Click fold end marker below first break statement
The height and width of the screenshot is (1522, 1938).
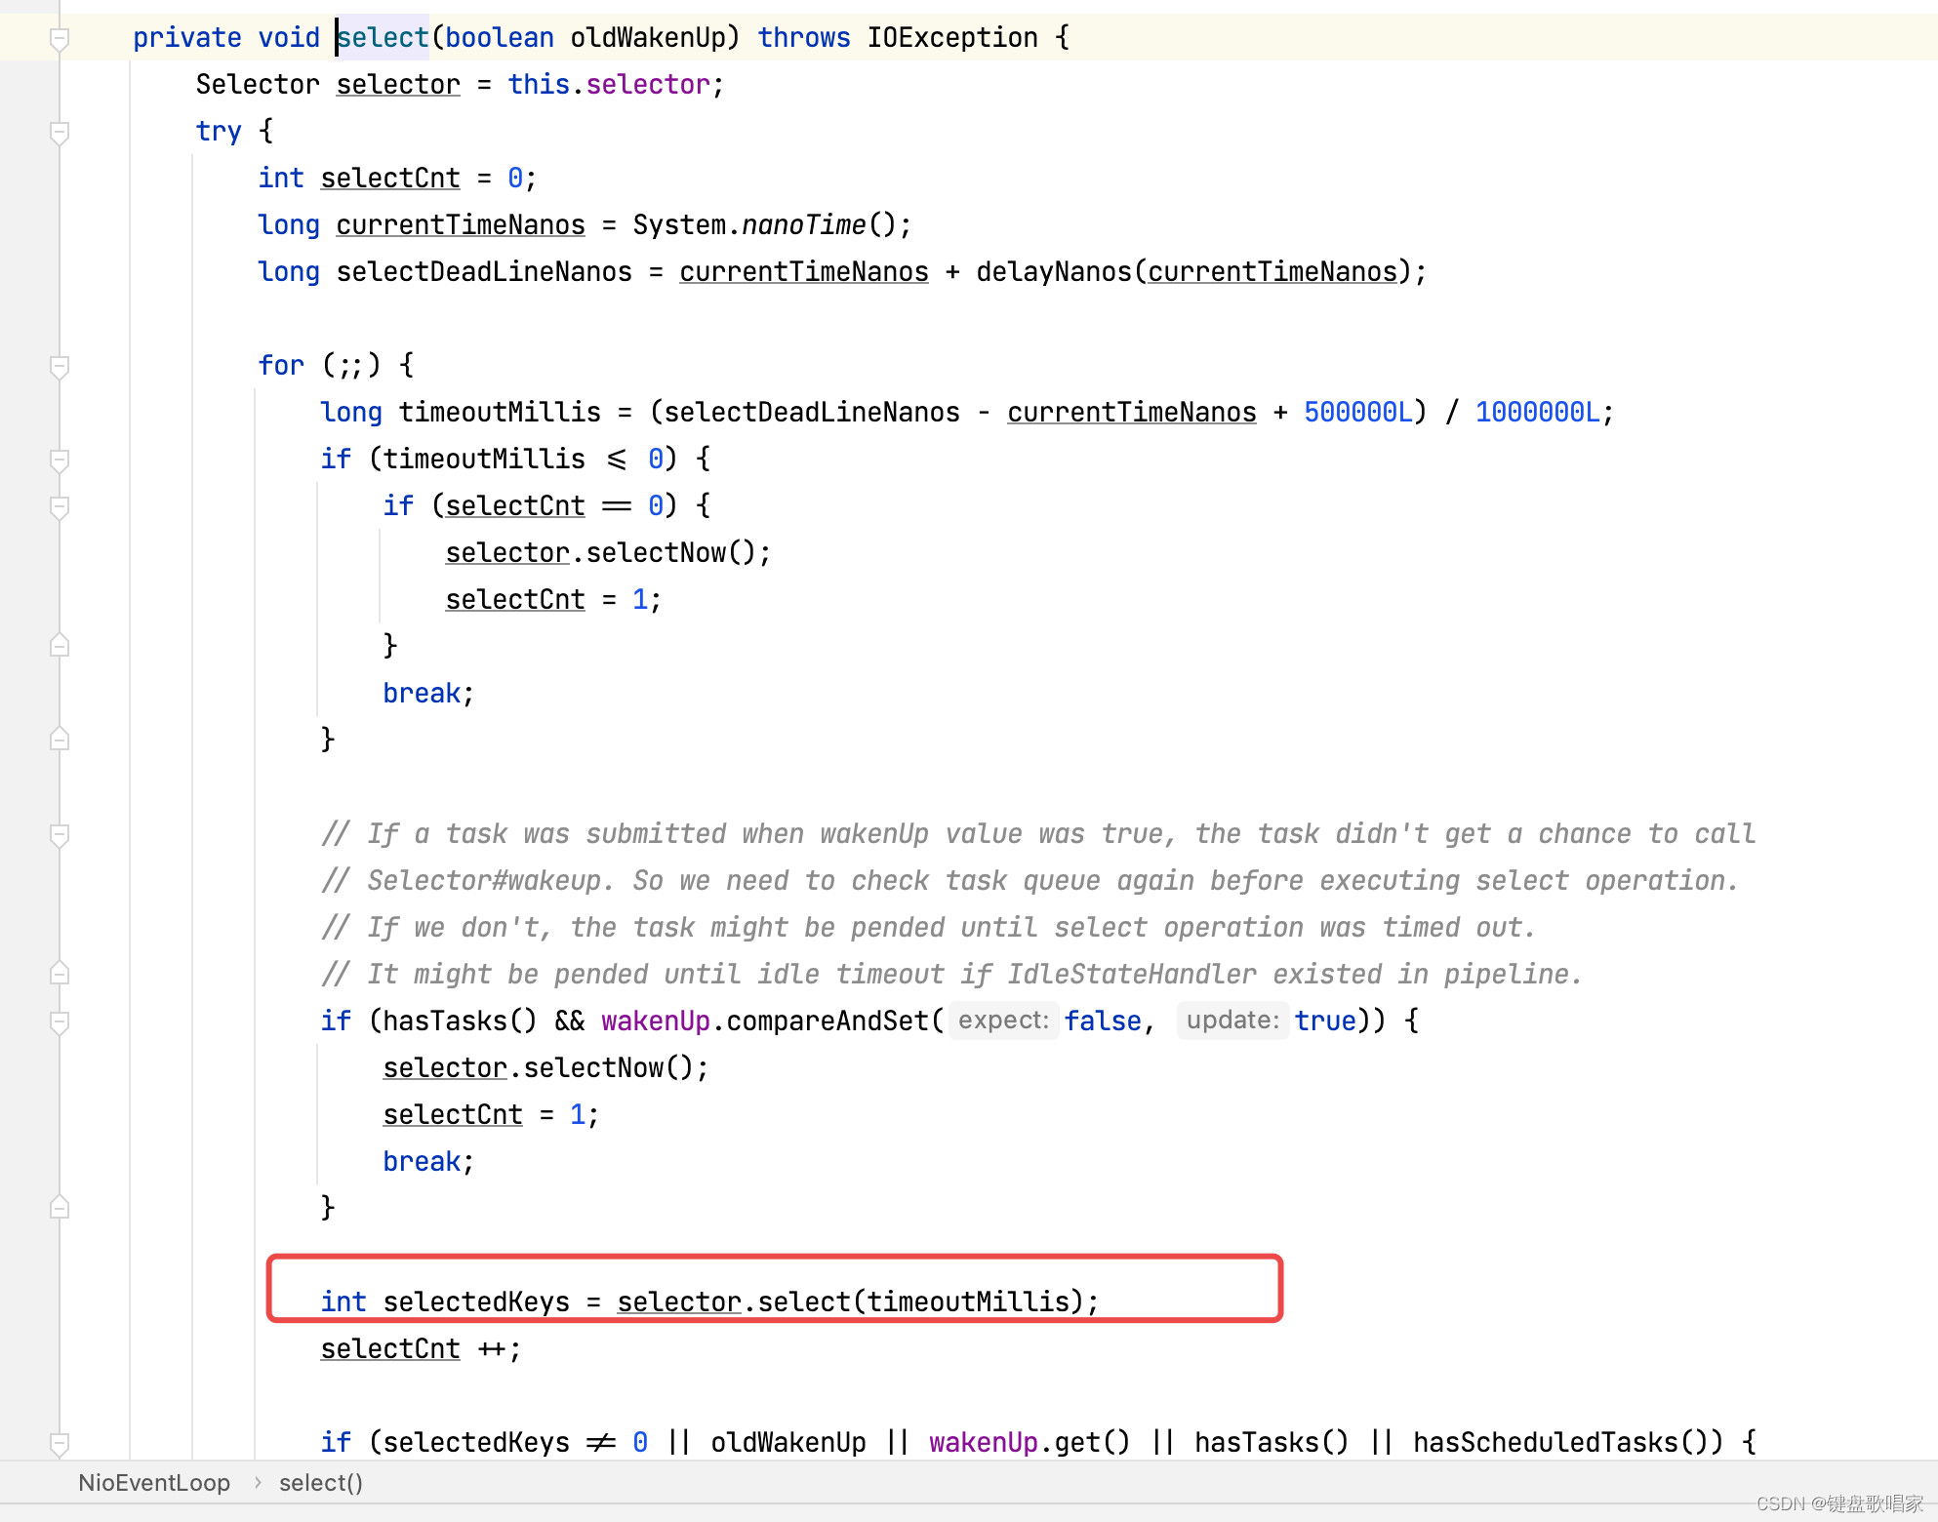click(60, 740)
